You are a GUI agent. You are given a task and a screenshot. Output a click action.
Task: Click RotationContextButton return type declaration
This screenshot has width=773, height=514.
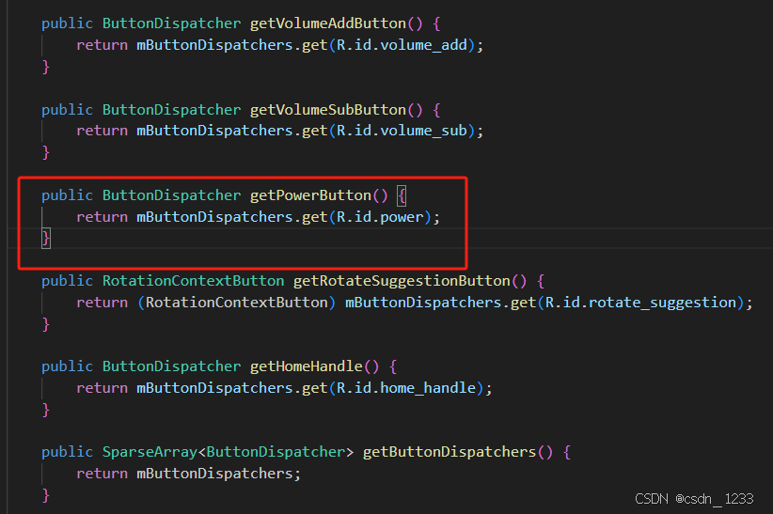point(194,281)
